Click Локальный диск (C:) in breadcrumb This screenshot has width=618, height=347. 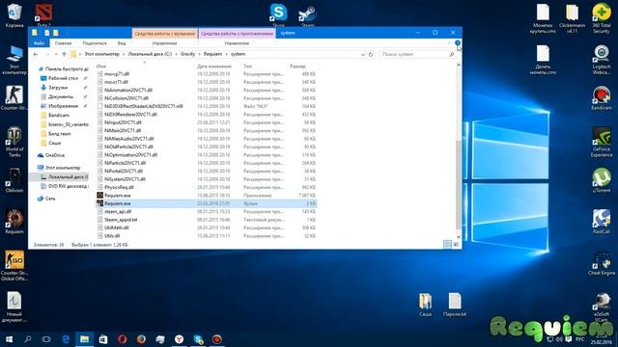pos(150,54)
